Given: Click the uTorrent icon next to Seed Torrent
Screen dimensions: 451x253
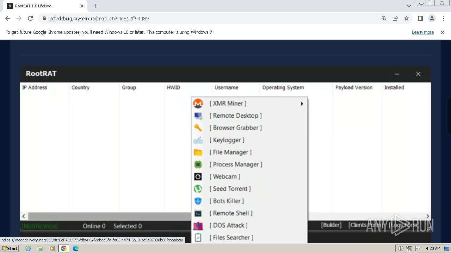Looking at the screenshot, I should [x=198, y=189].
